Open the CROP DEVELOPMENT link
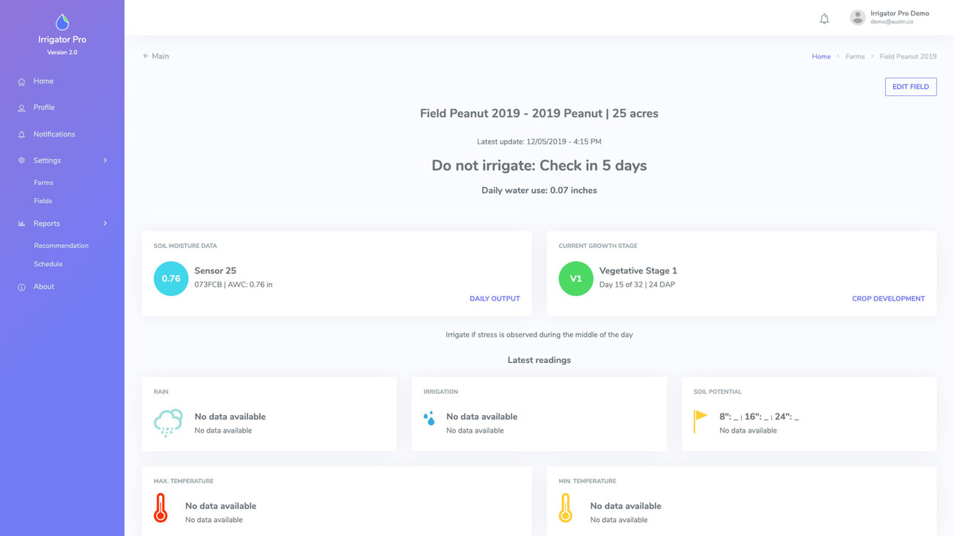Image resolution: width=954 pixels, height=536 pixels. tap(888, 298)
